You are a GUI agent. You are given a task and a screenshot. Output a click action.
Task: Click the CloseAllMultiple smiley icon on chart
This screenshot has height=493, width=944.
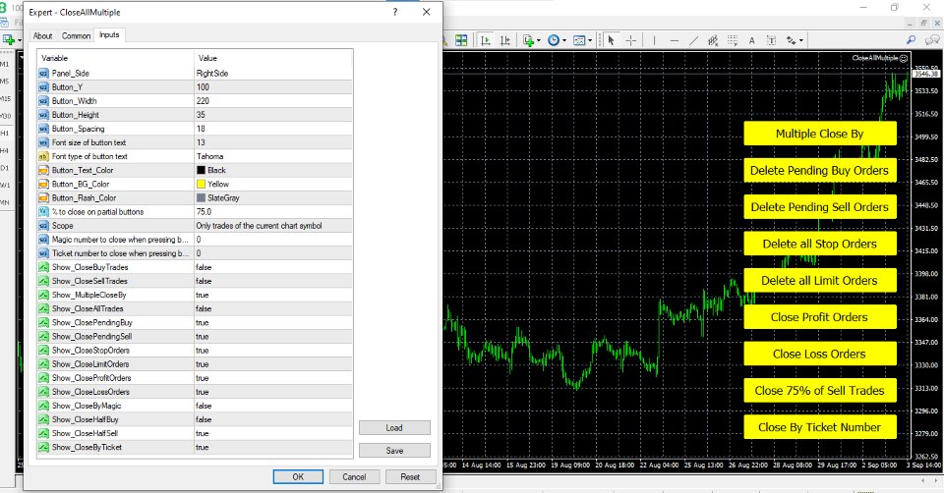[903, 58]
